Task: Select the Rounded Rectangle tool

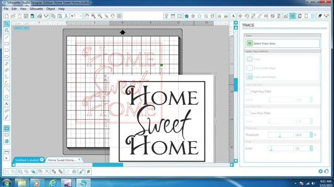Action: coord(7,50)
